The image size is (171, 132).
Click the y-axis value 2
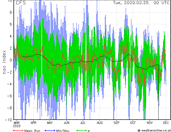click(x=11, y=48)
